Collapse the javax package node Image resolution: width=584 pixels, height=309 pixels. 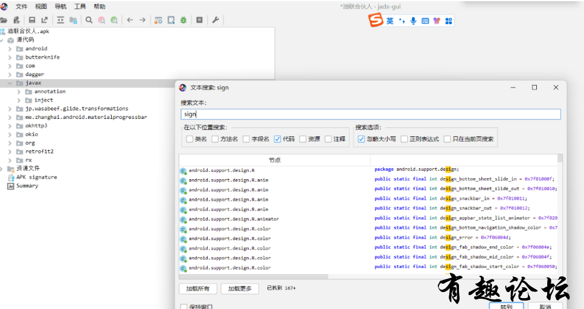pos(10,83)
